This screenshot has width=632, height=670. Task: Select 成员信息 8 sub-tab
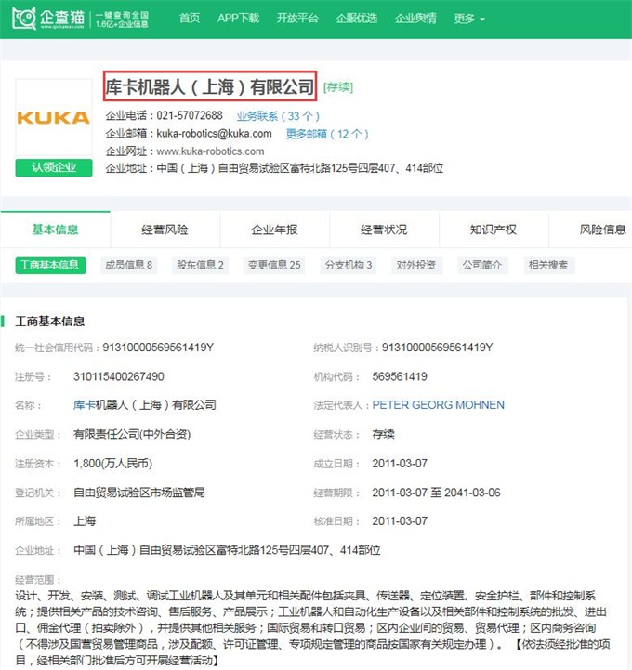pos(128,265)
